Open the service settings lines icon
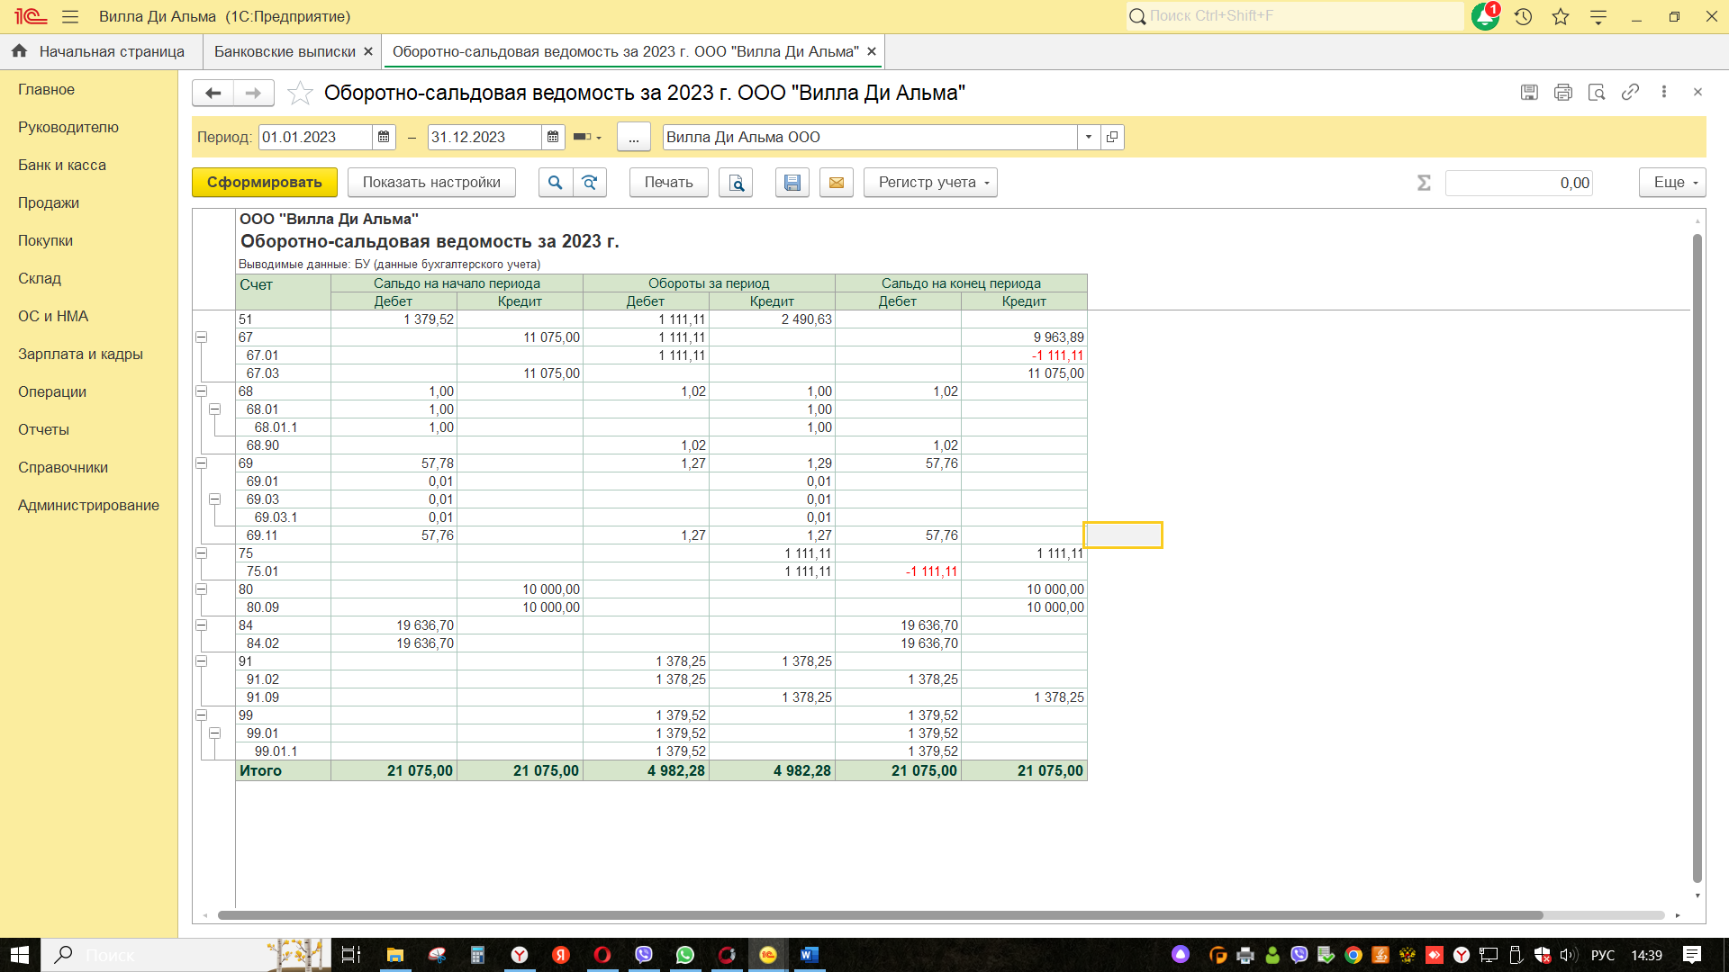 (1598, 17)
